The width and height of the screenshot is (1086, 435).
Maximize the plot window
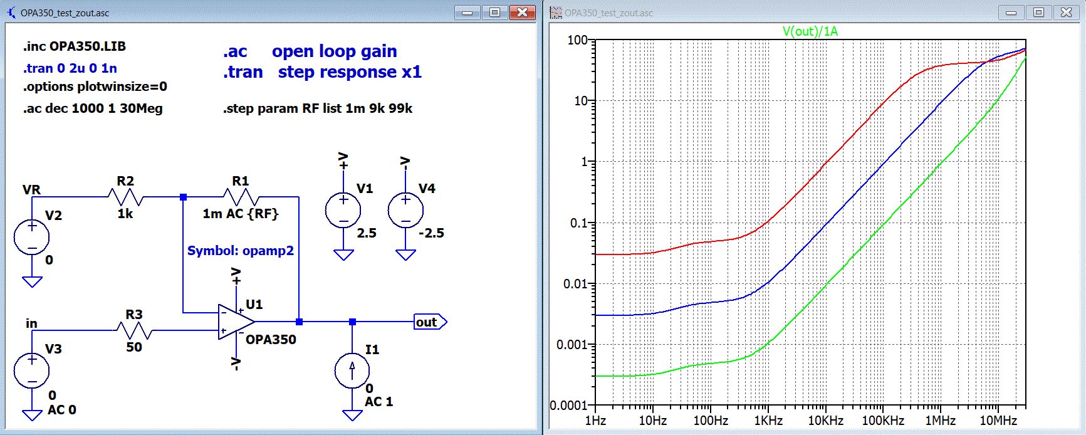click(x=1038, y=13)
